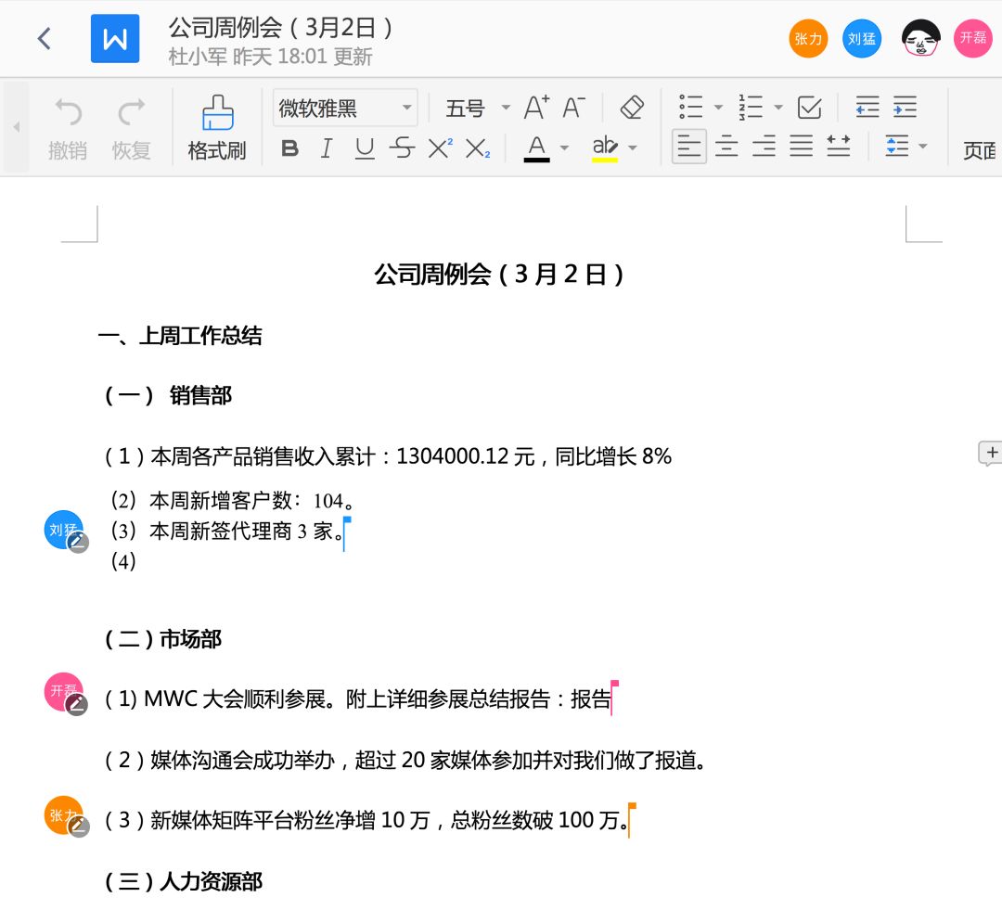Increase paragraph indent
The width and height of the screenshot is (1002, 910).
[x=905, y=107]
